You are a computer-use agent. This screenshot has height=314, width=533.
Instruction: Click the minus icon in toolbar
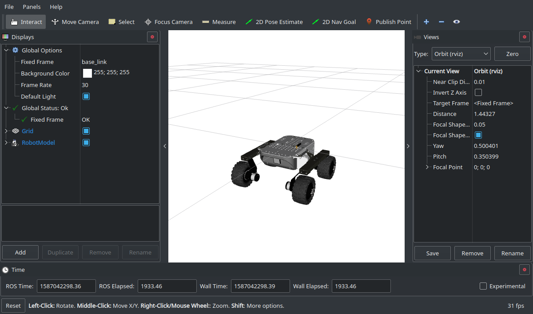coord(442,22)
